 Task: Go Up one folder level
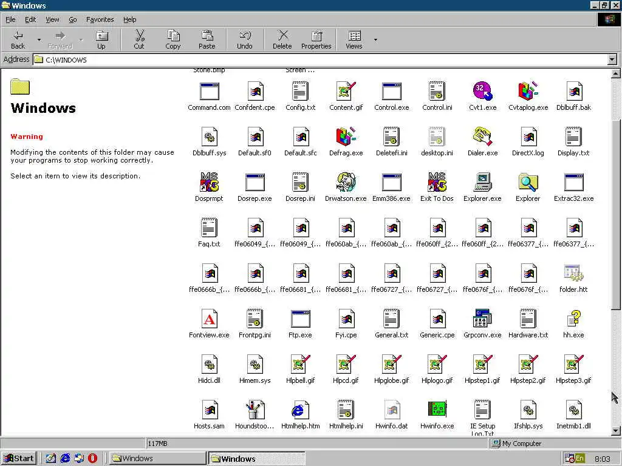(x=101, y=39)
